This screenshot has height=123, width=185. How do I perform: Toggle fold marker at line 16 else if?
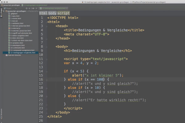click(x=47, y=80)
